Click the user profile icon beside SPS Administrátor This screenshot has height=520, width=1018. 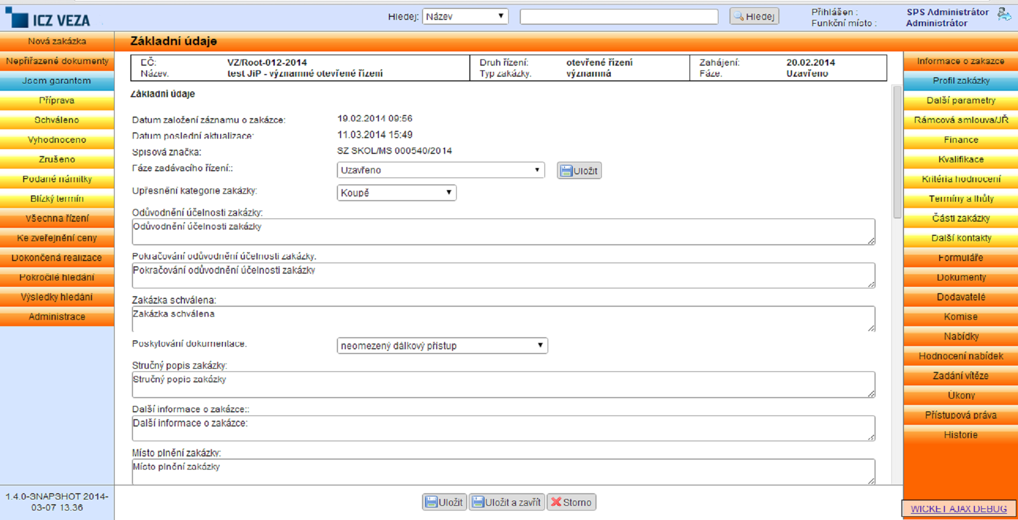coord(1004,15)
